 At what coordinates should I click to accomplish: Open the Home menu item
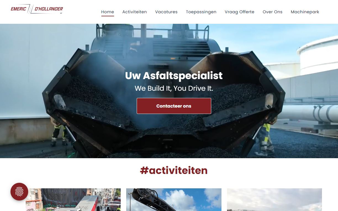[107, 12]
